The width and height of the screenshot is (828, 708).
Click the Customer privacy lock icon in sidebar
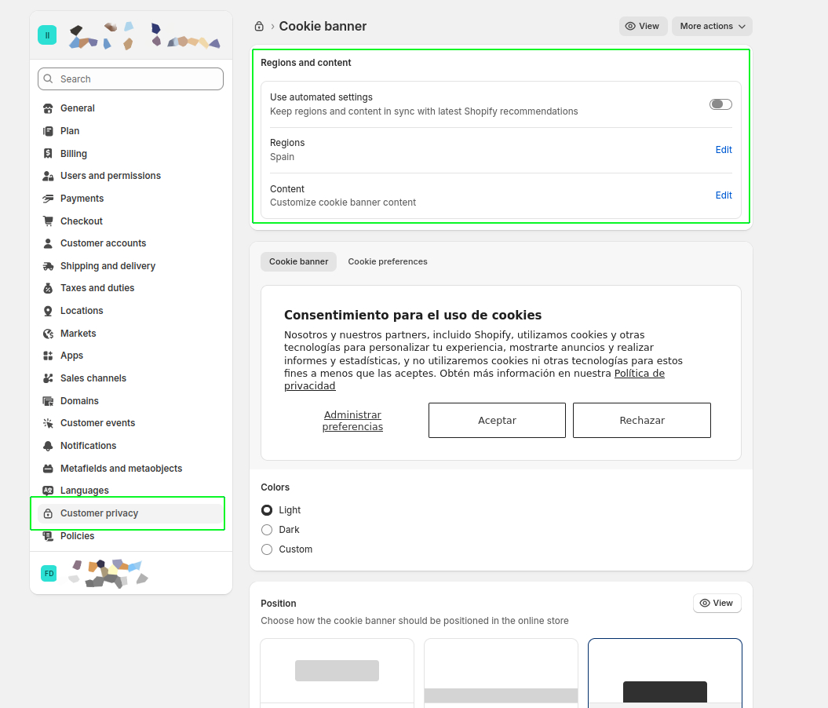click(48, 513)
